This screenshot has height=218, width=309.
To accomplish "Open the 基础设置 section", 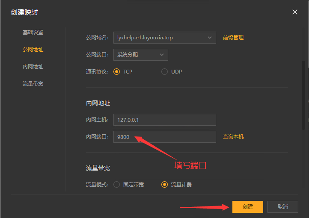I will [33, 32].
